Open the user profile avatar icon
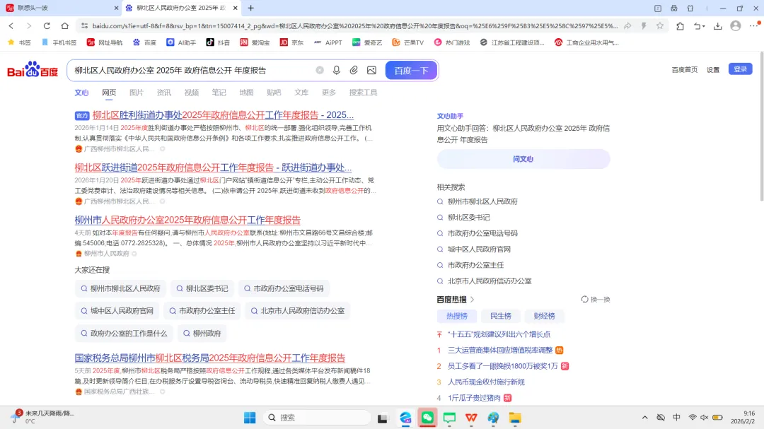The width and height of the screenshot is (764, 429). tap(736, 26)
